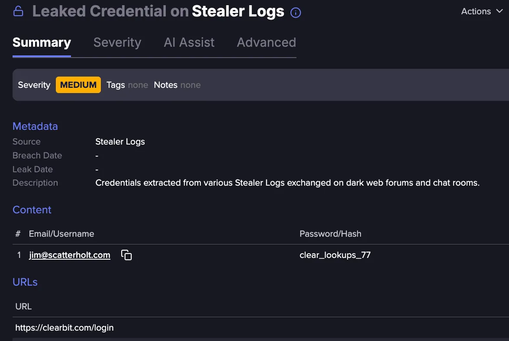Switch to the Severity tab
Screen dimensions: 509x341
[x=117, y=42]
